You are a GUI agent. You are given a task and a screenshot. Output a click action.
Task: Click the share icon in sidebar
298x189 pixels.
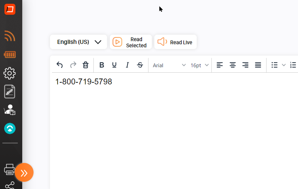click(10, 185)
